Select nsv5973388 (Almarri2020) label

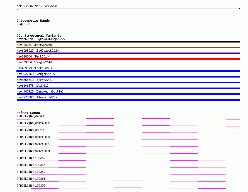point(37,97)
